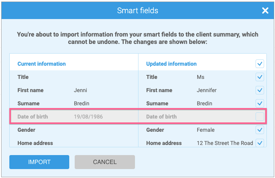This screenshot has width=275, height=178.
Task: Select the Current information heading
Action: tap(42, 64)
